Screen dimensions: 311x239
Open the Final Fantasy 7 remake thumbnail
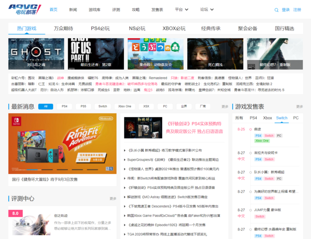275,54
